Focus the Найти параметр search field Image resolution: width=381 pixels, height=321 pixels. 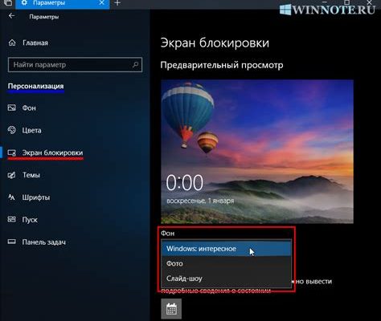(x=75, y=64)
